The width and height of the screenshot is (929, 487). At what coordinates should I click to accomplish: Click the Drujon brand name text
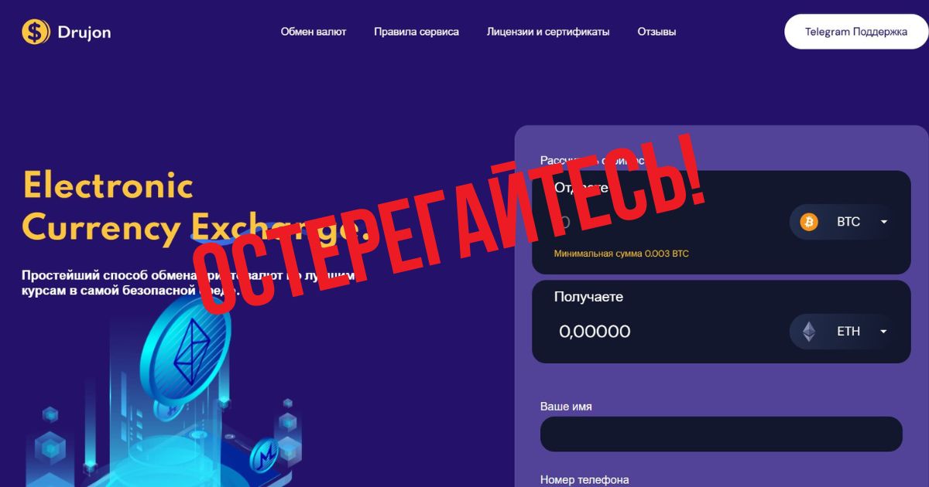pyautogui.click(x=84, y=32)
